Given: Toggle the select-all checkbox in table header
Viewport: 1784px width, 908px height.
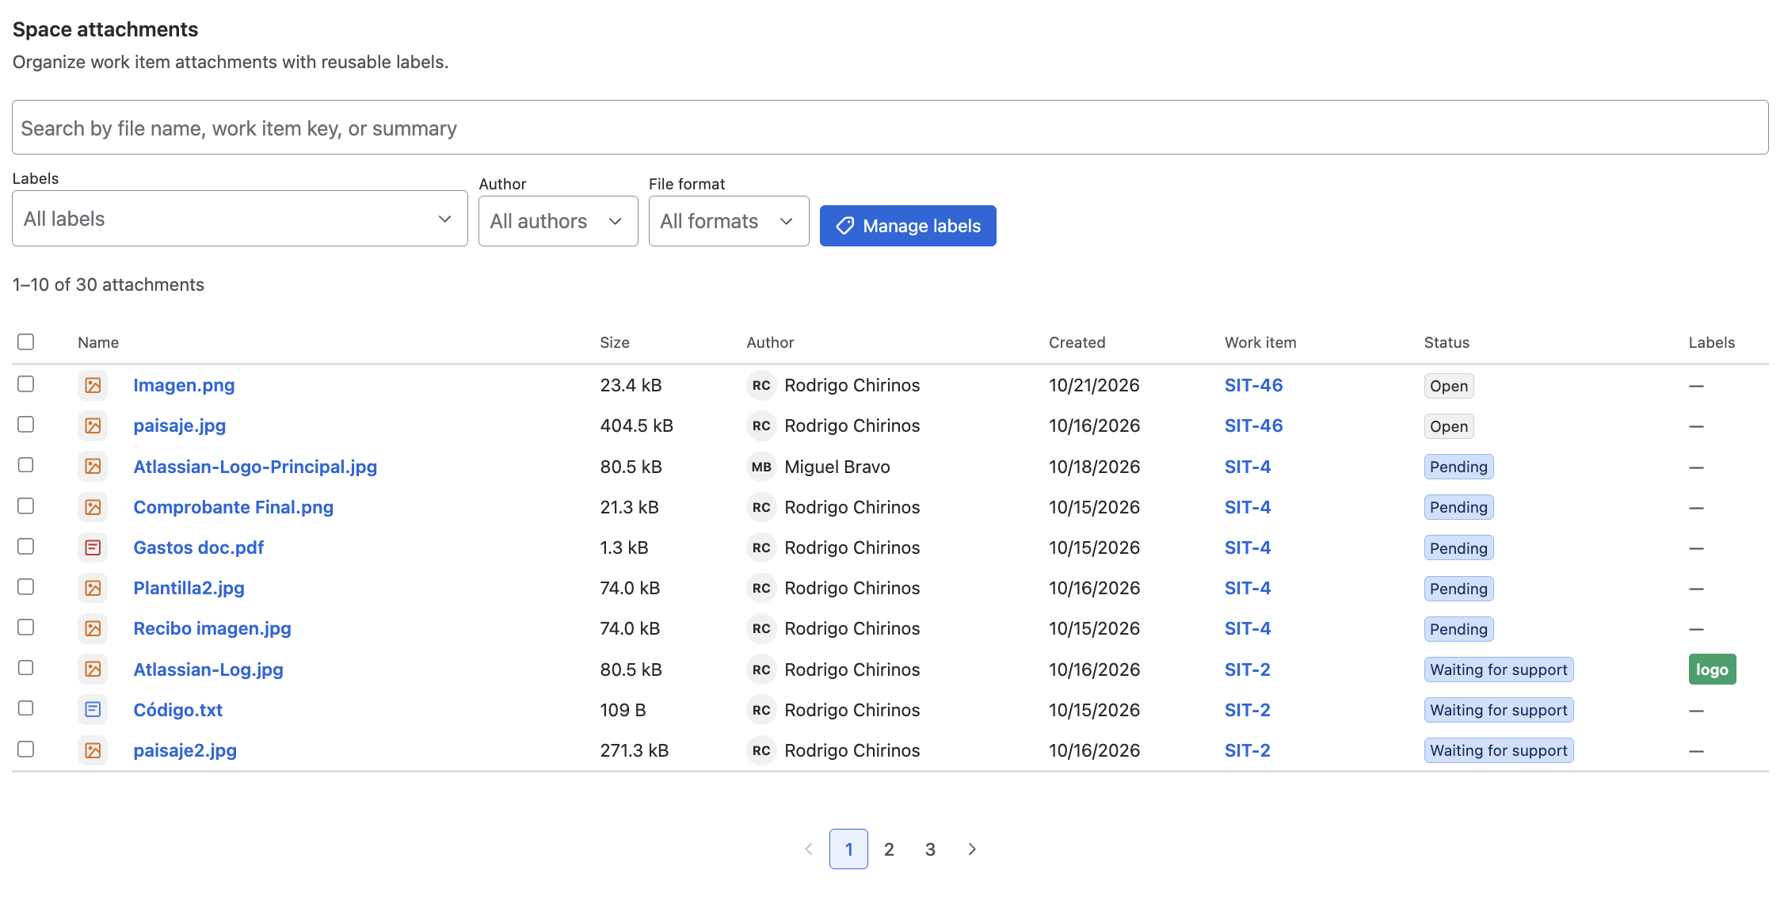Looking at the screenshot, I should 26,341.
